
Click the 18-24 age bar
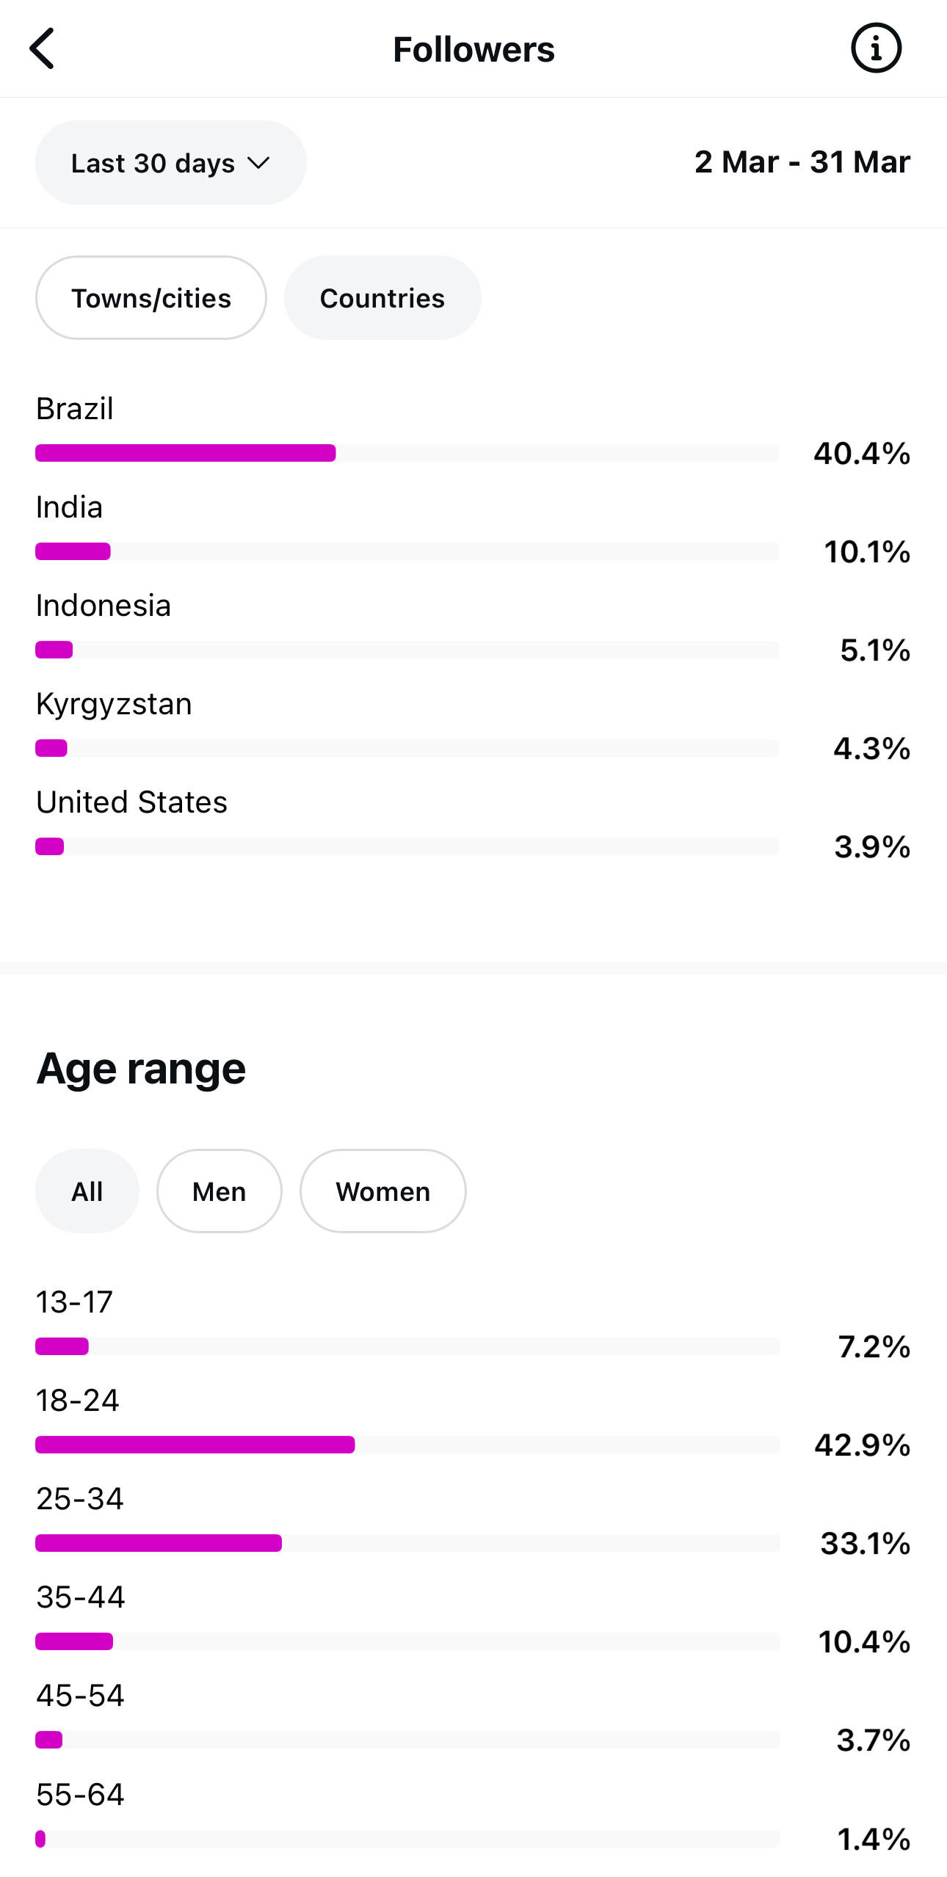point(407,1445)
